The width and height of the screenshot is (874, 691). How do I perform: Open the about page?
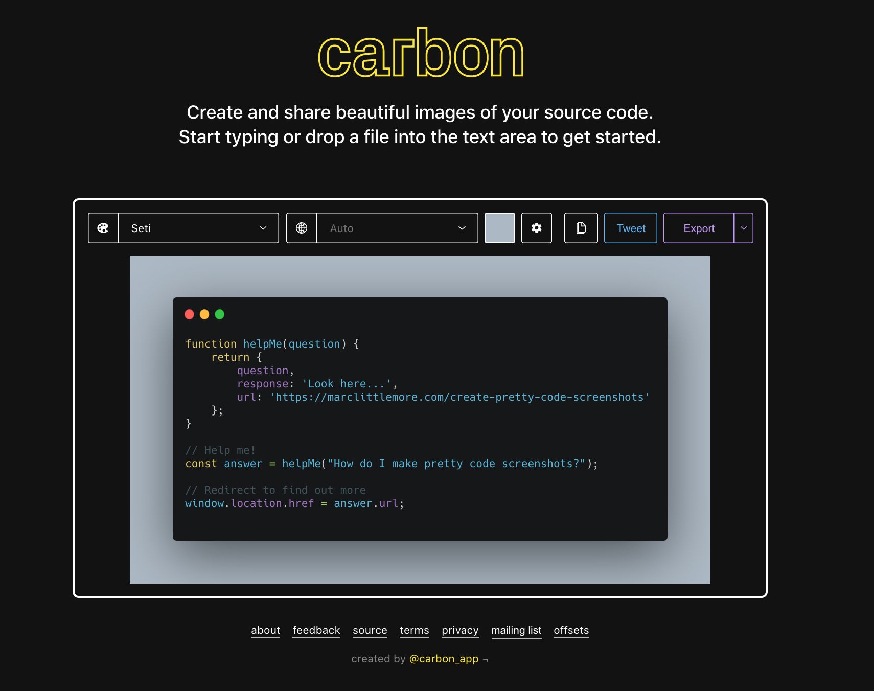pos(265,630)
